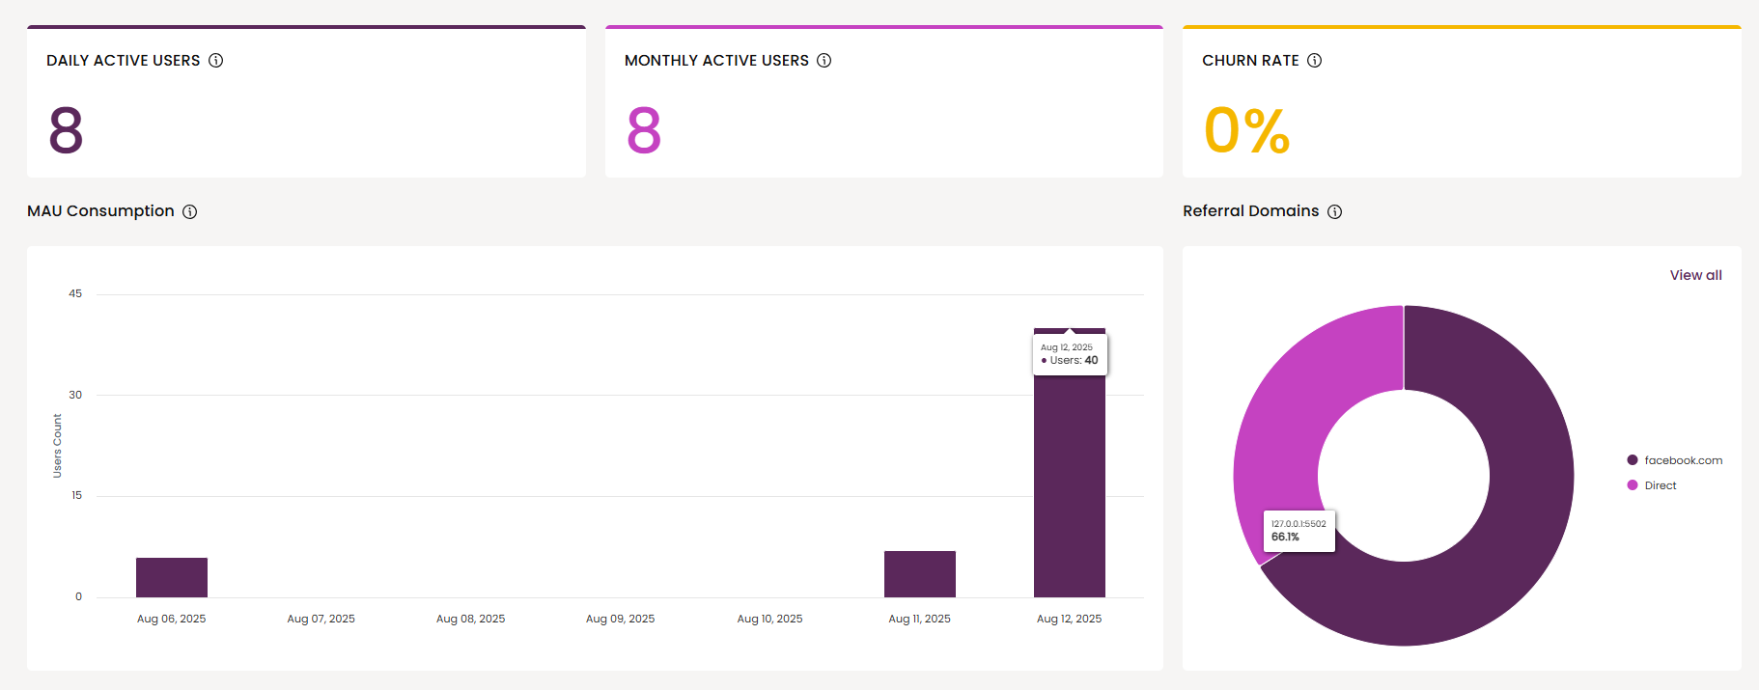Toggle the Direct legend entry

pyautogui.click(x=1652, y=485)
